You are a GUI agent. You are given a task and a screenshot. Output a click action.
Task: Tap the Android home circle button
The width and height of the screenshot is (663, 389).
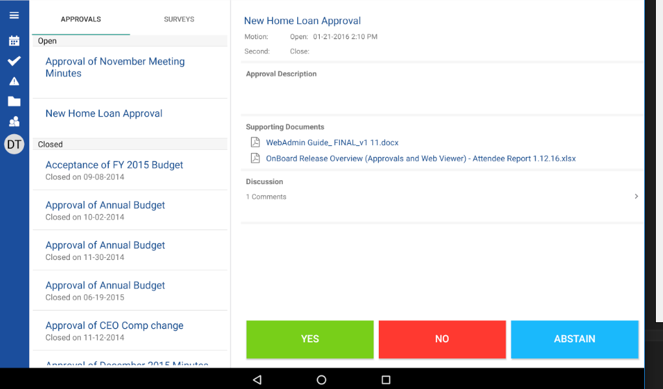point(321,380)
